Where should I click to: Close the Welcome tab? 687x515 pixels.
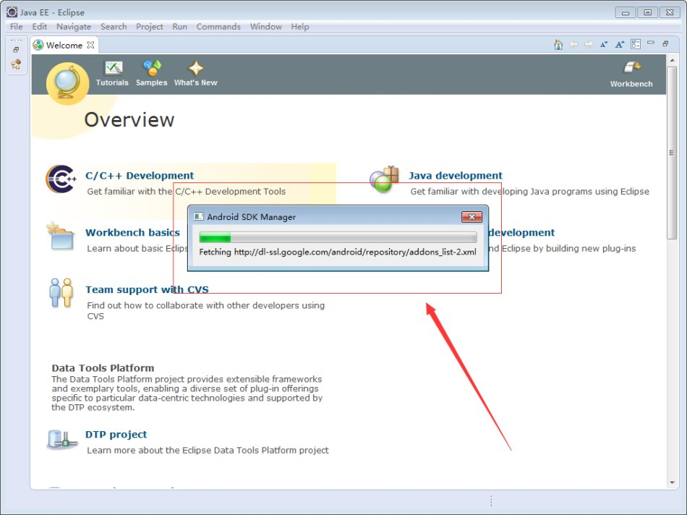point(90,45)
